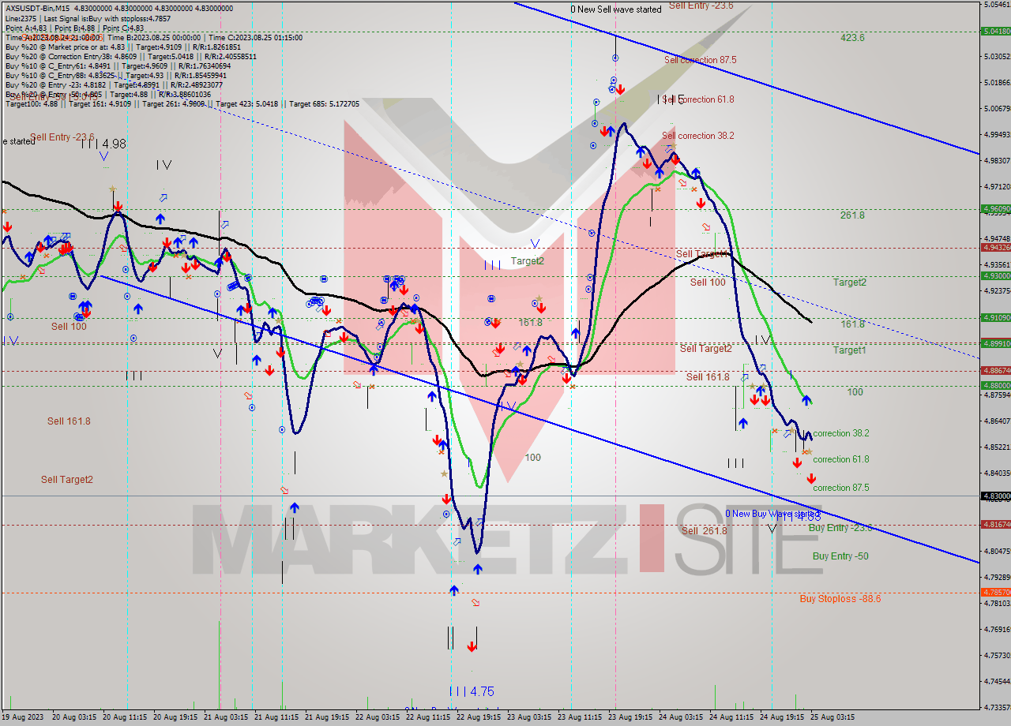Click the orange 4.78570 stoploss price tag
The width and height of the screenshot is (1011, 726).
[994, 592]
